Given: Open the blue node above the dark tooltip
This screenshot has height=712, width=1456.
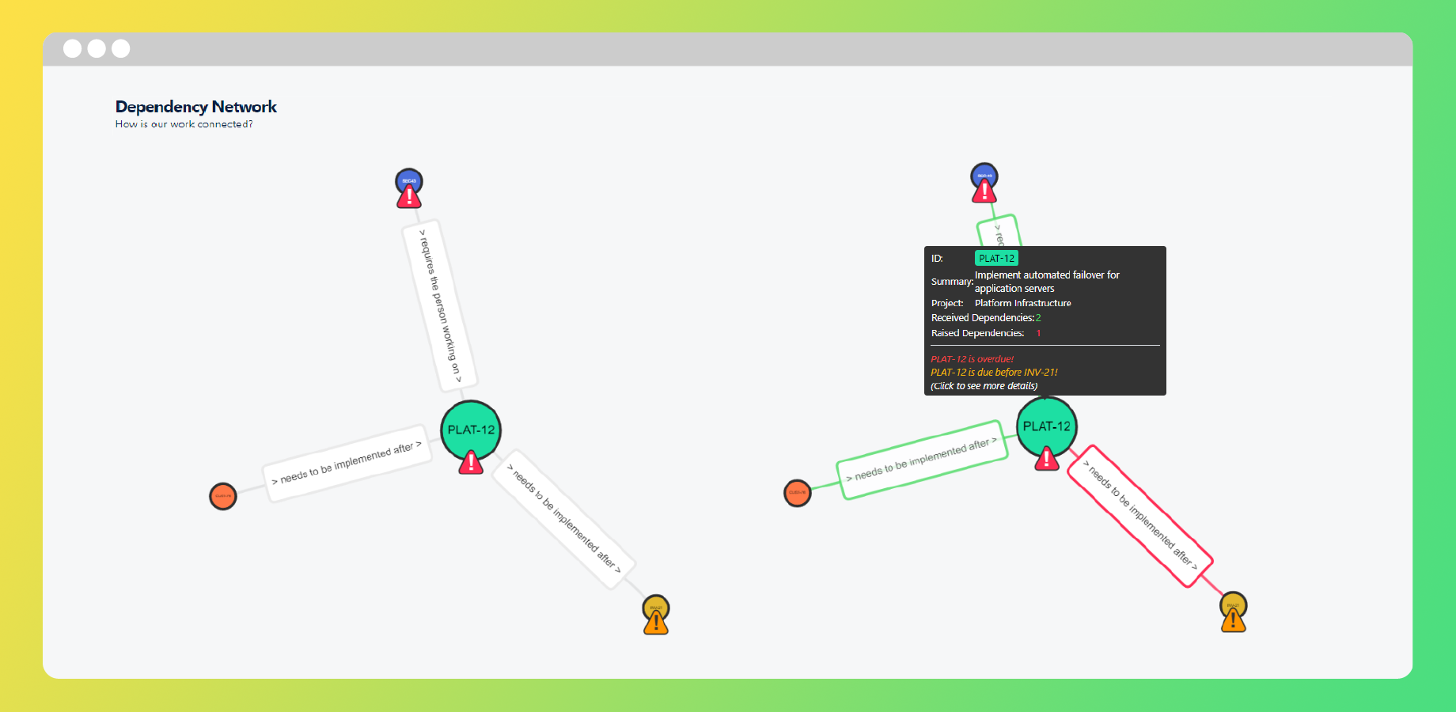Looking at the screenshot, I should pos(984,176).
